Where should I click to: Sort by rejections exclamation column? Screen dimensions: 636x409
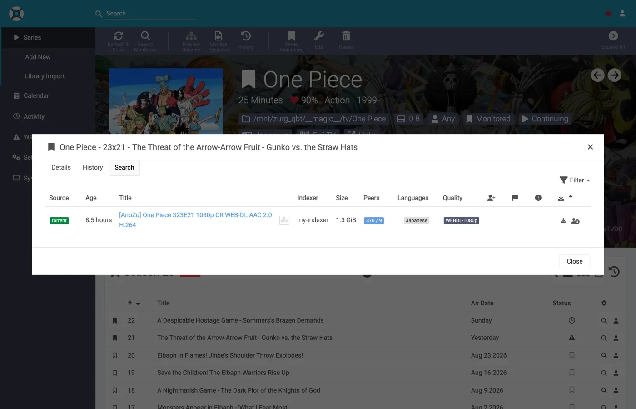point(538,198)
